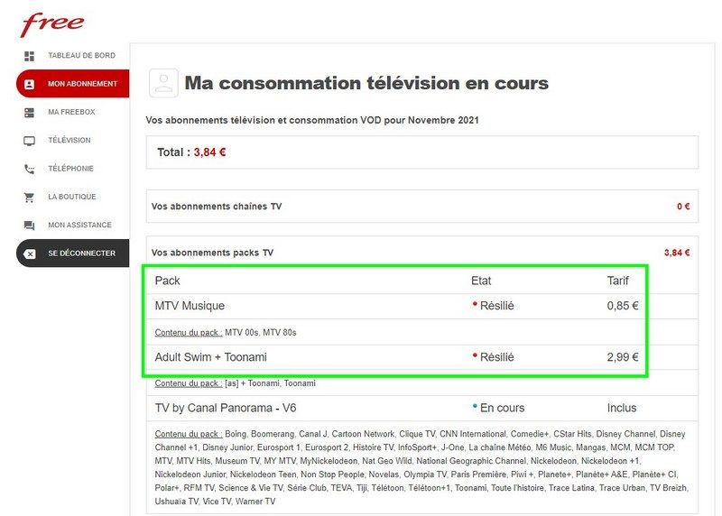This screenshot has width=722, height=516.
Task: Click the 0 € chaînes TV amount
Action: (x=683, y=207)
